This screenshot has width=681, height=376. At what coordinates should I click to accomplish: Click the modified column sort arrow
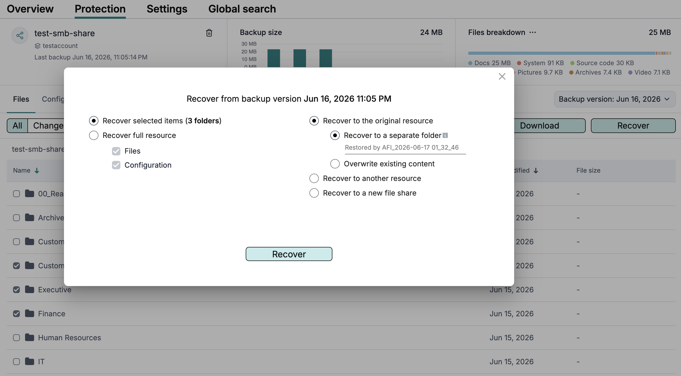[536, 171]
